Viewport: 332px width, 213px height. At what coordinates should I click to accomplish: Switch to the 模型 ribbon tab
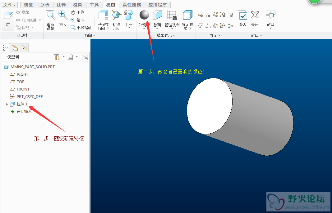[28, 5]
